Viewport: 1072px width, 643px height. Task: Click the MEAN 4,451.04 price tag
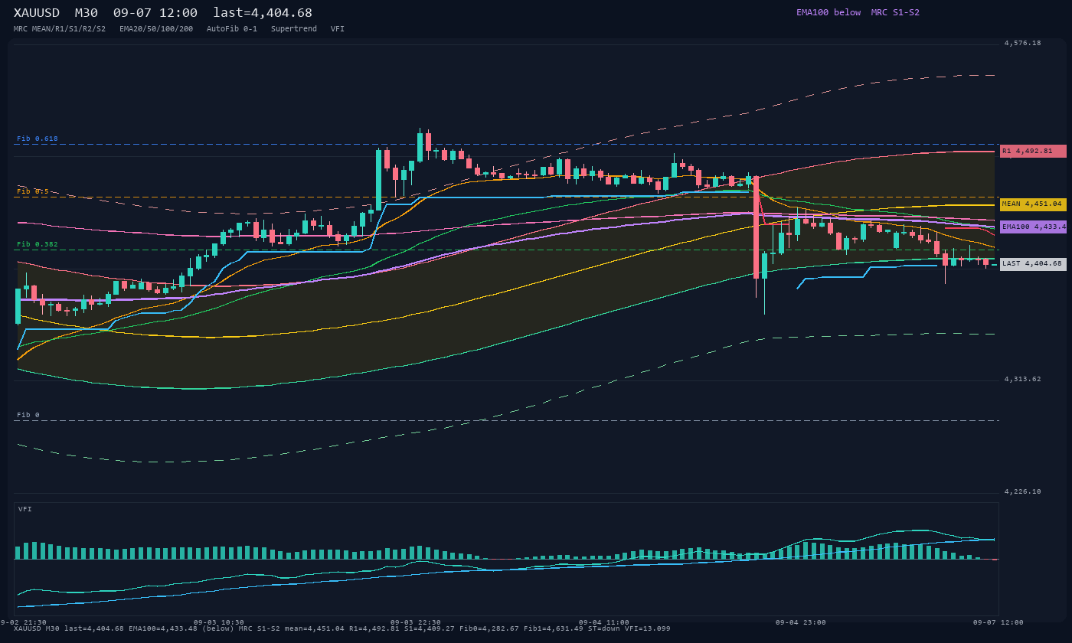[1033, 204]
